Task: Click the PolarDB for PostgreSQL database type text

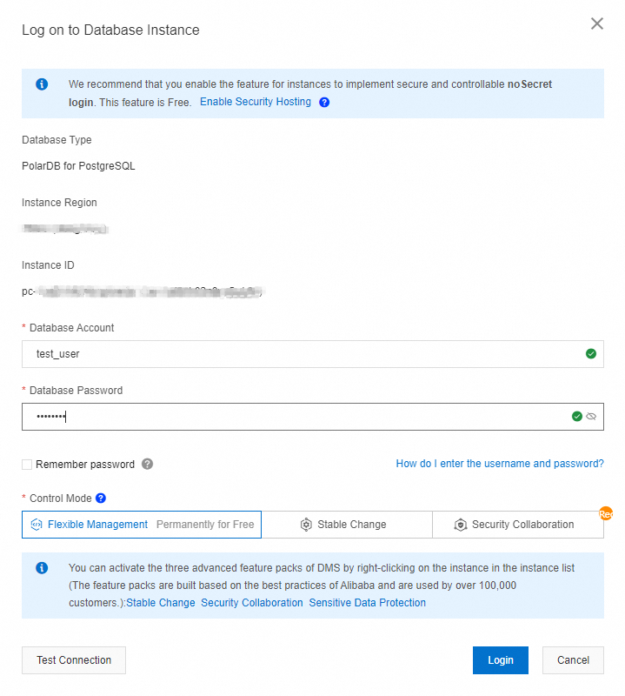Action: tap(78, 166)
